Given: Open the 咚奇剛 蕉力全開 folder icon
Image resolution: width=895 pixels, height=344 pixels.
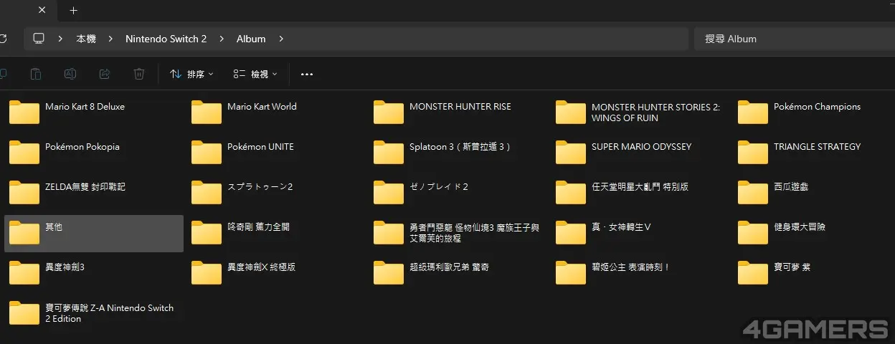Looking at the screenshot, I should click(x=207, y=233).
